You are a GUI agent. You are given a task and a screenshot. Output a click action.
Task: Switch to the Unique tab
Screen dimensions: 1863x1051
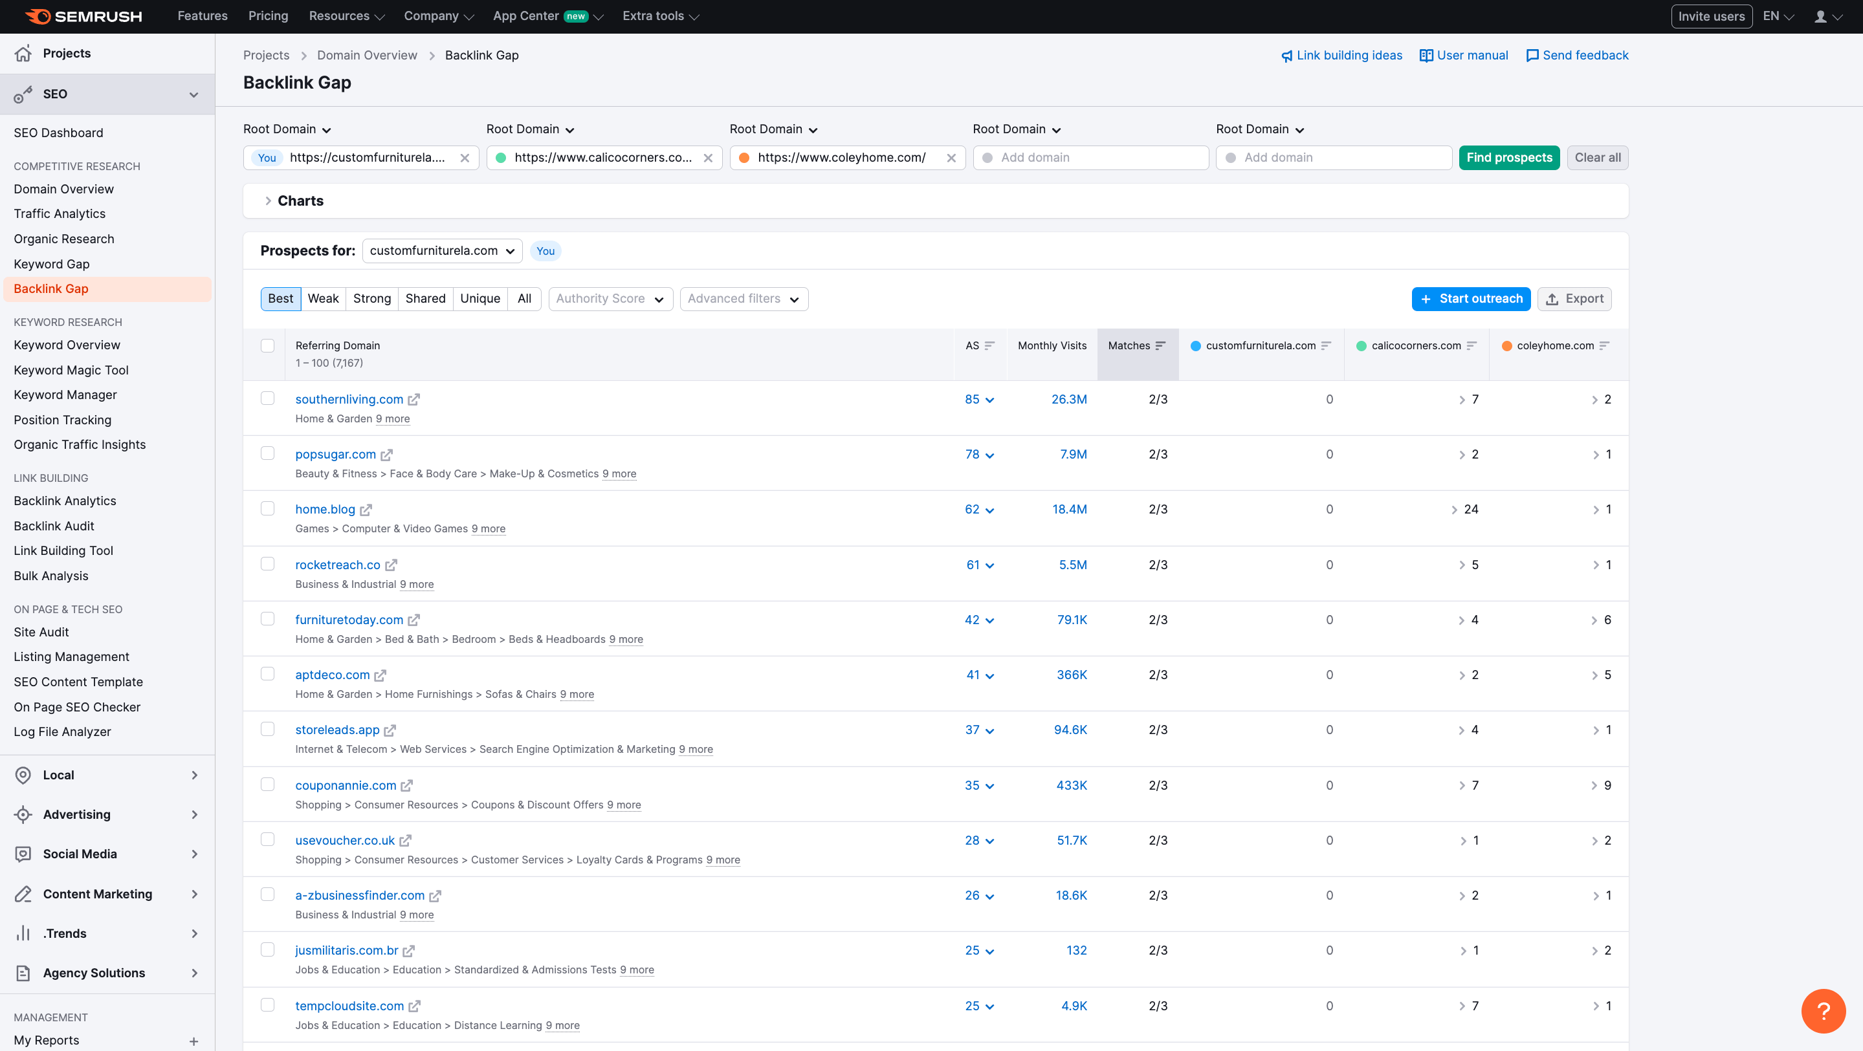pos(480,299)
